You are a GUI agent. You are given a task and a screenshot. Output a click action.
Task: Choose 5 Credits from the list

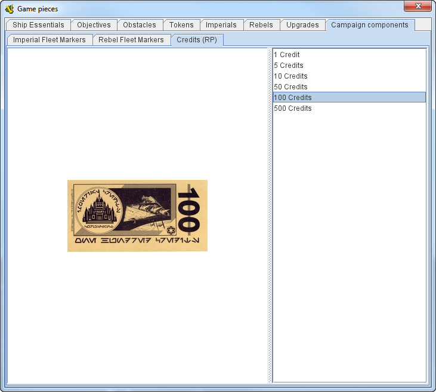tap(289, 66)
